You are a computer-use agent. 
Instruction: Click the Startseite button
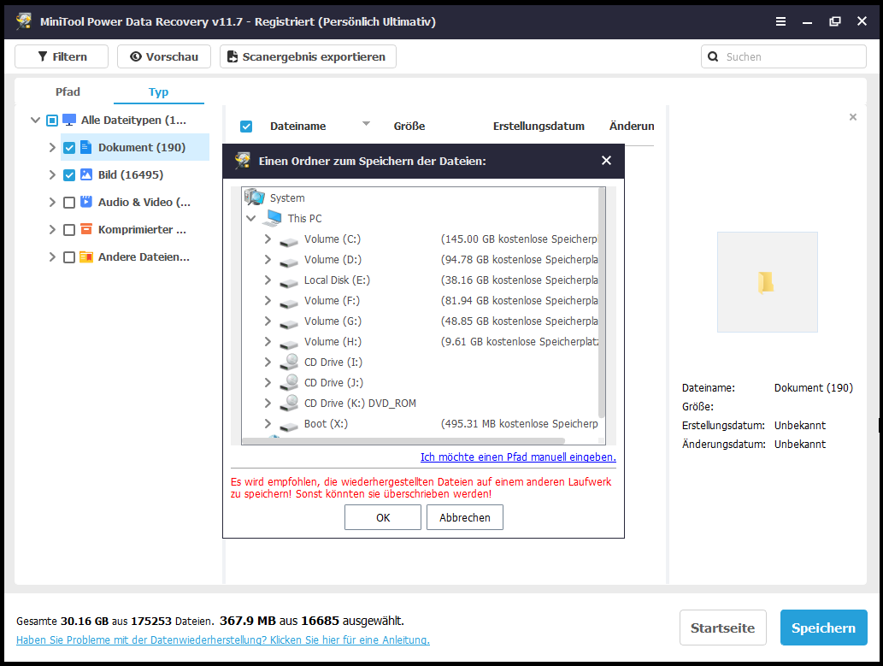click(723, 628)
